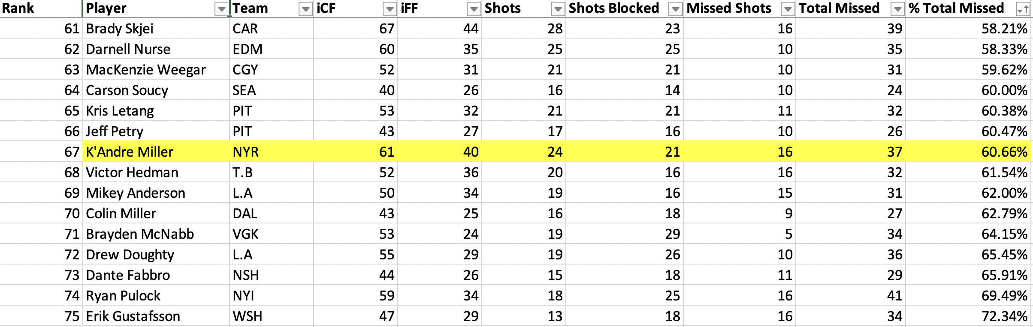Select Brayden McNabb's Shots Blocked value 29
This screenshot has width=1033, height=327.
(x=625, y=234)
